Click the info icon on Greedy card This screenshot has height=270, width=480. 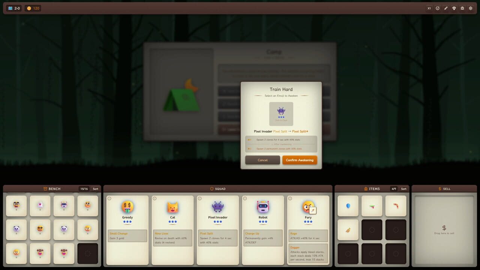109,198
